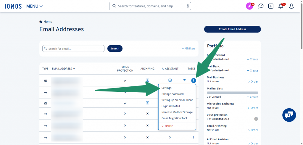Click the plus icon in the header
This screenshot has width=303, height=145.
[271, 6]
